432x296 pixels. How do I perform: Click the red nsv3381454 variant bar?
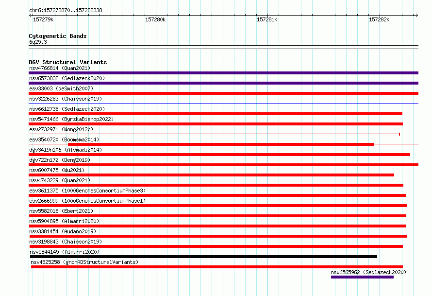217,236
